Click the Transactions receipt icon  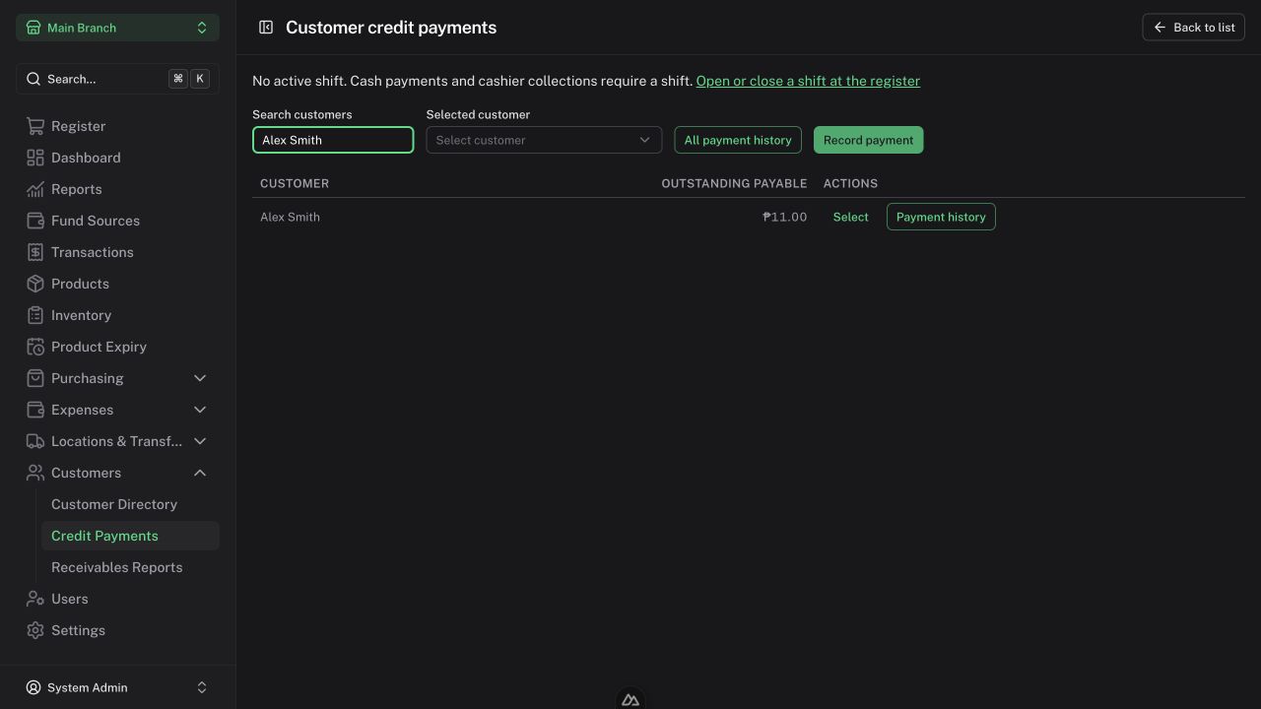coord(35,252)
